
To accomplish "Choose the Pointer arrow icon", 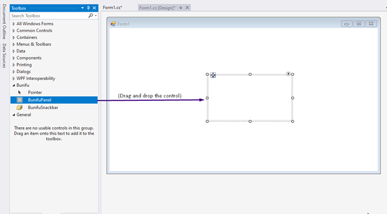I will [x=19, y=93].
